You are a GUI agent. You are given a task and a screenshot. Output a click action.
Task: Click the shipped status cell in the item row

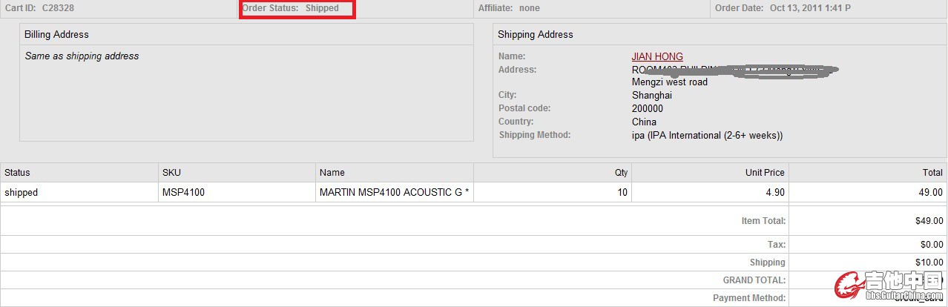click(22, 193)
